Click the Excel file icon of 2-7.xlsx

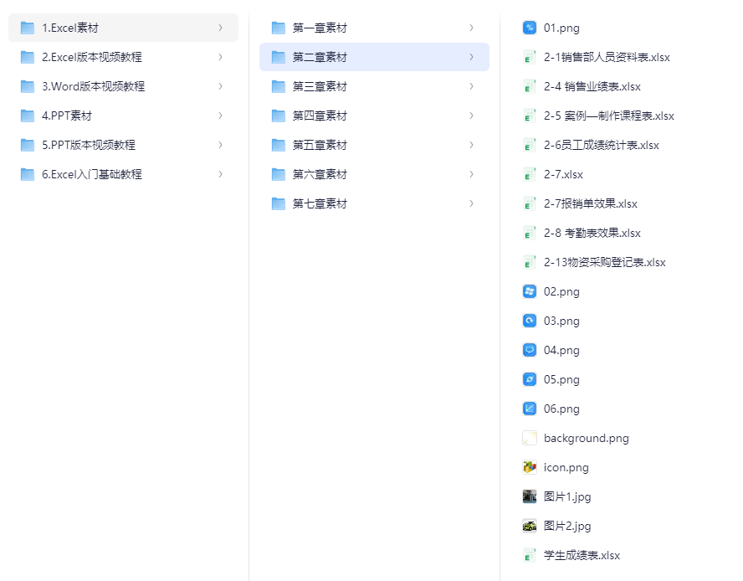(x=530, y=174)
